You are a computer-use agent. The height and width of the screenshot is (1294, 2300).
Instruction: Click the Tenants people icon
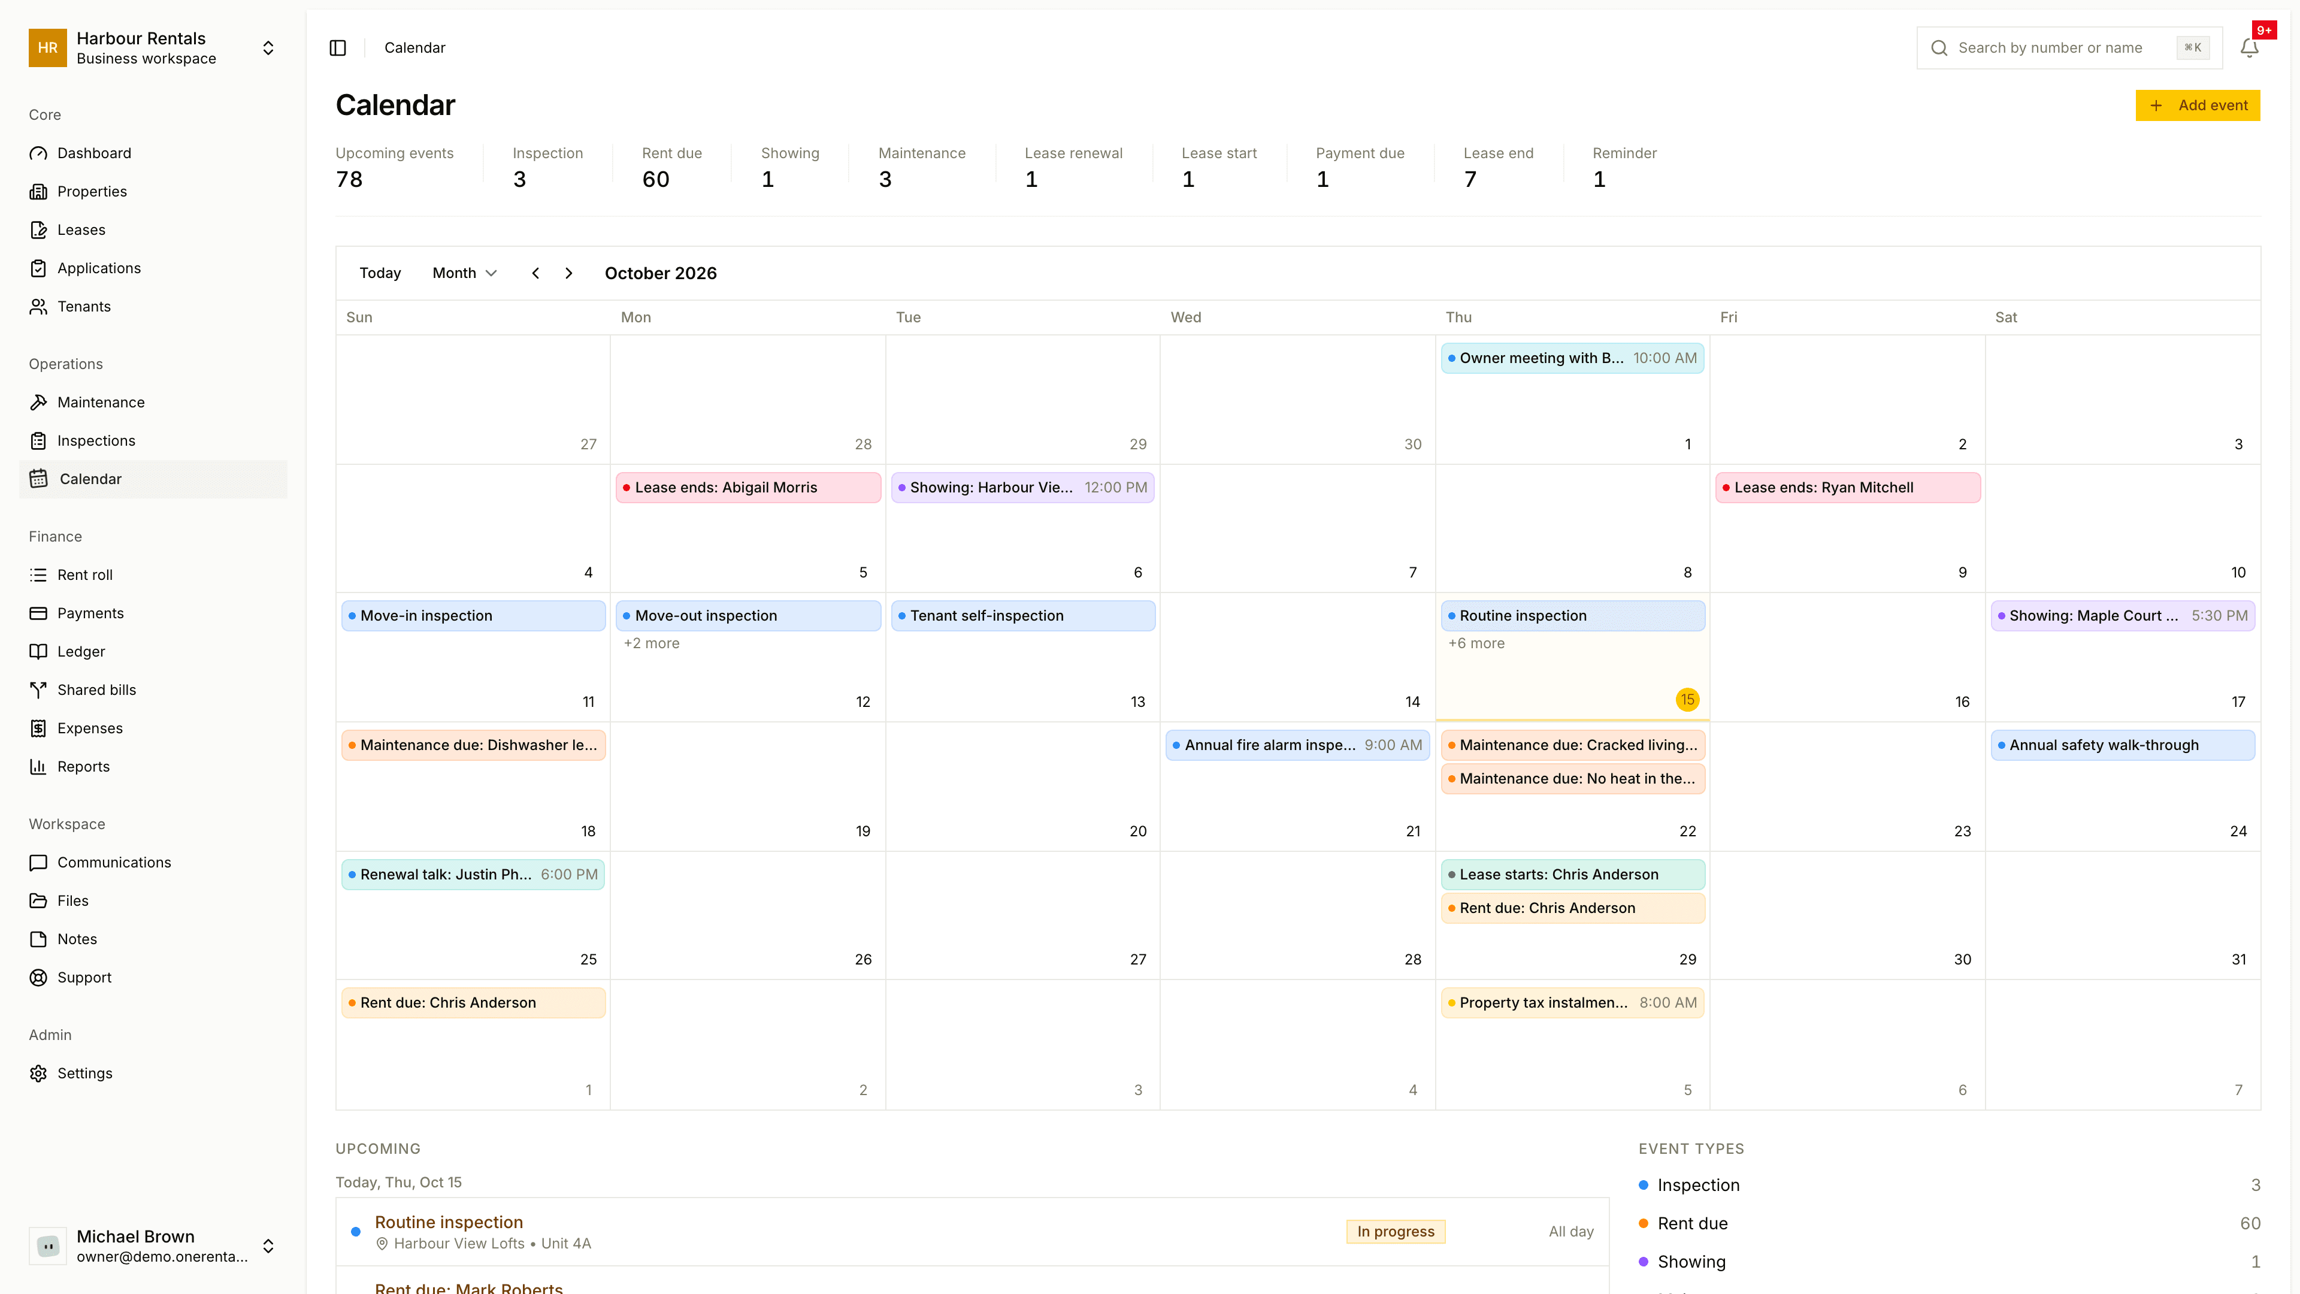pyautogui.click(x=38, y=307)
